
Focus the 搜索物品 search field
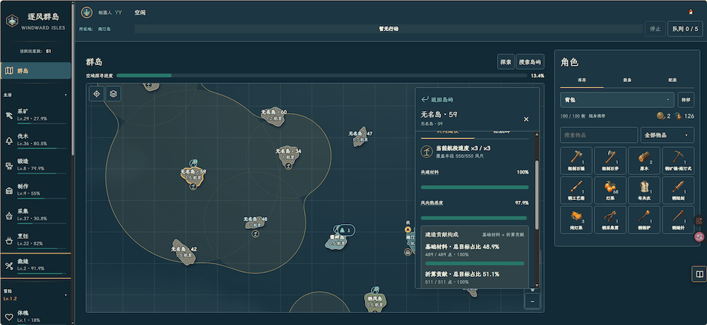pyautogui.click(x=599, y=135)
